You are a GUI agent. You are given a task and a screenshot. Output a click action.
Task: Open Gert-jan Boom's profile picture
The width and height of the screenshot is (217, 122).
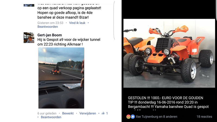[x=29, y=38]
